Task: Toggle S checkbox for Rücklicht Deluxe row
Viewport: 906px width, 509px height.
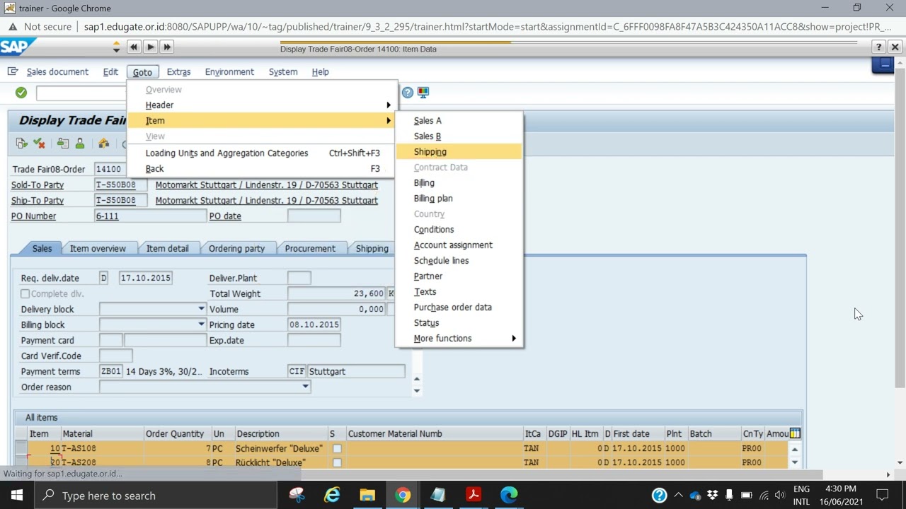Action: coord(337,462)
